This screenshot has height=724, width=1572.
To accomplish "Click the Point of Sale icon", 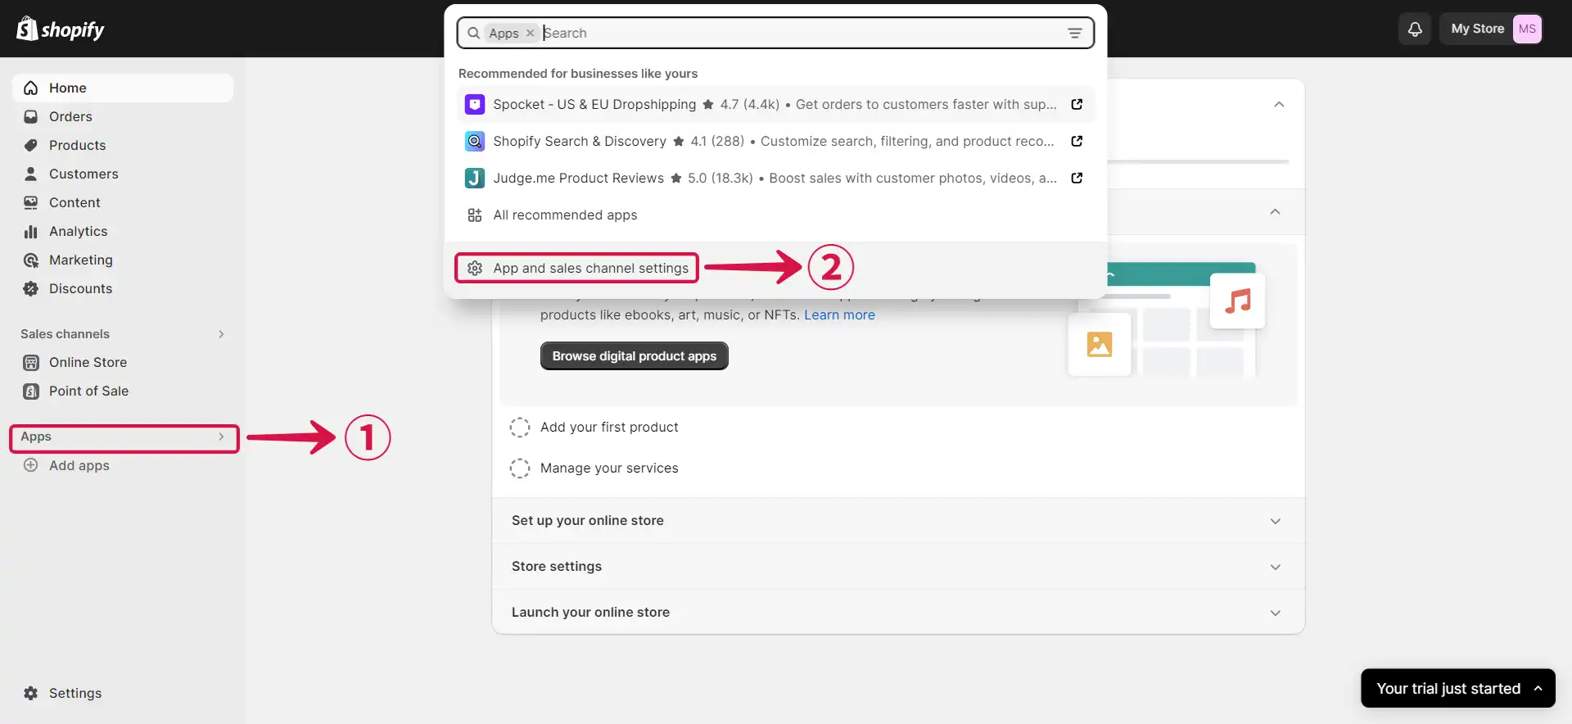I will (x=31, y=391).
